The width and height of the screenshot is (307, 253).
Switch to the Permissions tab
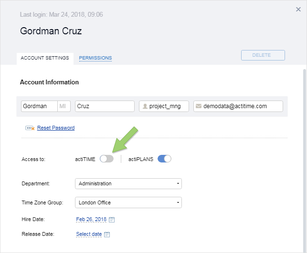tap(95, 58)
